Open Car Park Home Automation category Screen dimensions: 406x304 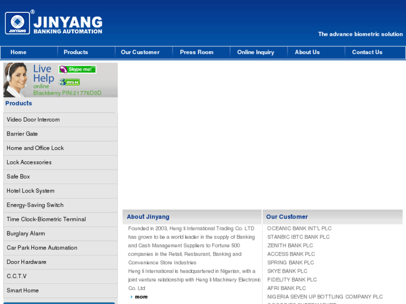click(x=60, y=248)
